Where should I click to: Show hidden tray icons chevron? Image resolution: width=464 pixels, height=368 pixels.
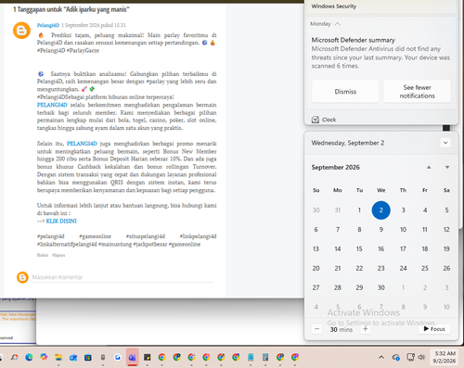[x=381, y=358]
